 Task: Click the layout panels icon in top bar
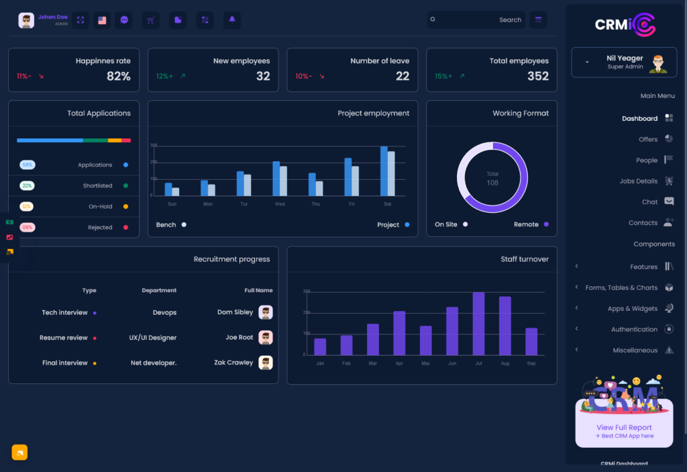coord(205,19)
